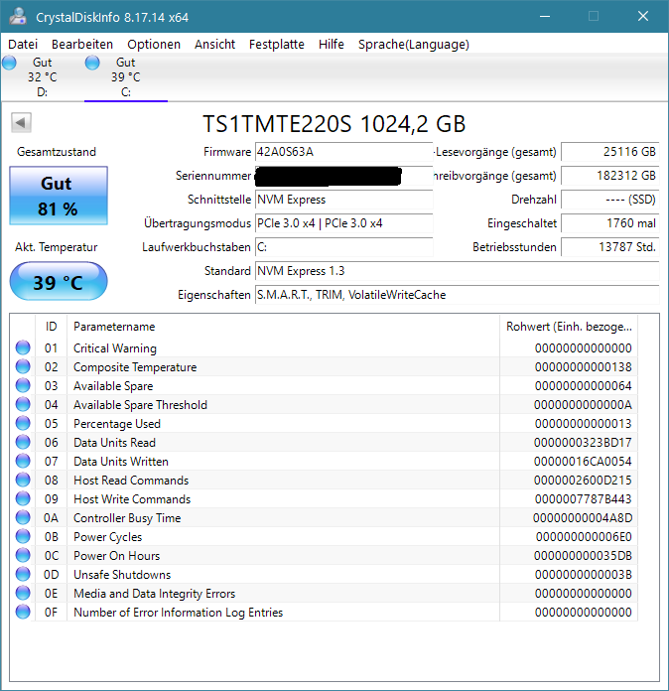
Task: Click the Betriebsstunden value 13787 Std.
Action: (610, 247)
